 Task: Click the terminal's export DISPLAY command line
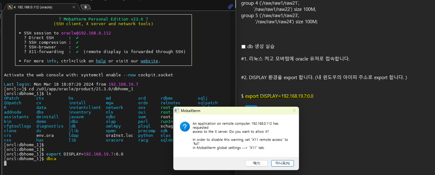pos(85,154)
